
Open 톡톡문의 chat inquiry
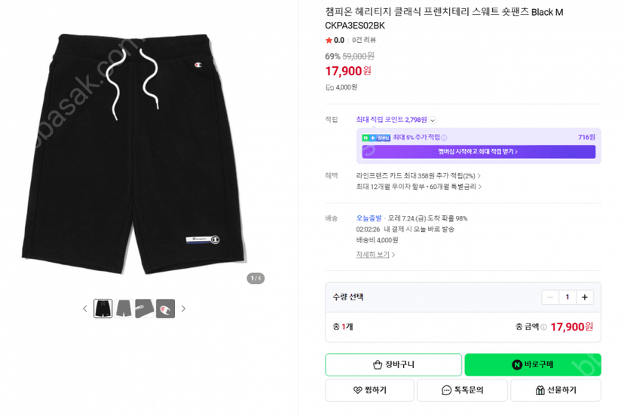click(x=463, y=391)
